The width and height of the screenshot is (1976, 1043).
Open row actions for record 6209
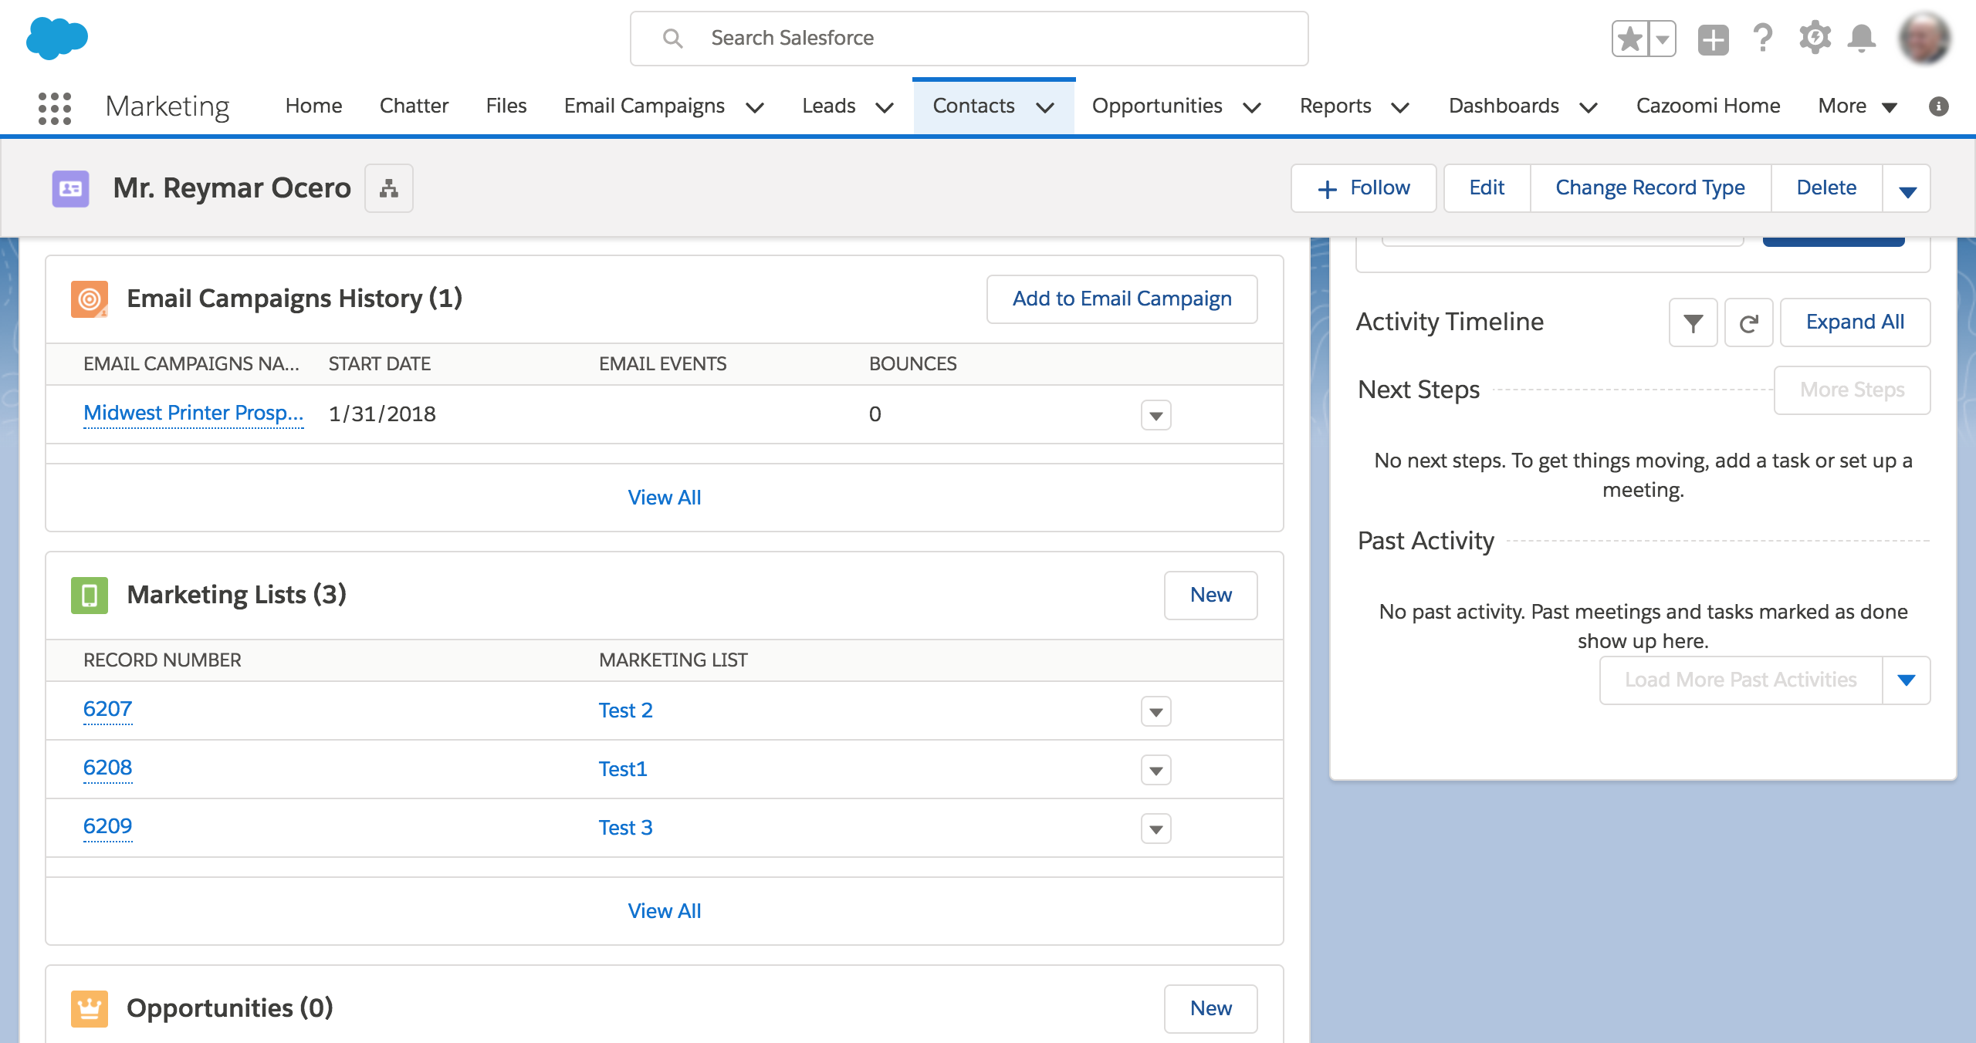coord(1155,829)
